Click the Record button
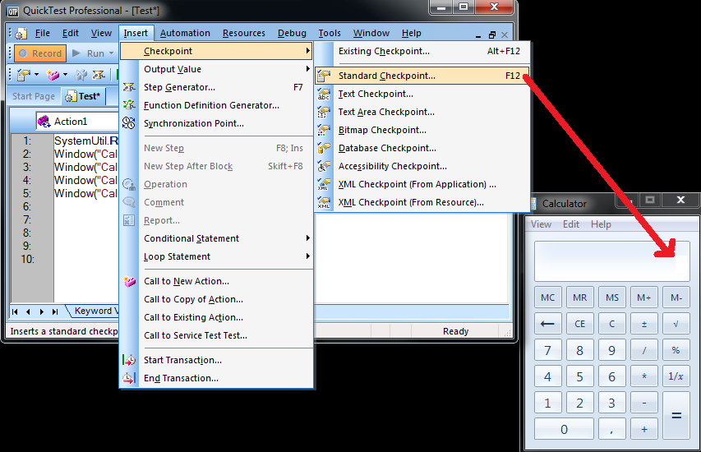Image resolution: width=701 pixels, height=452 pixels. (40, 53)
